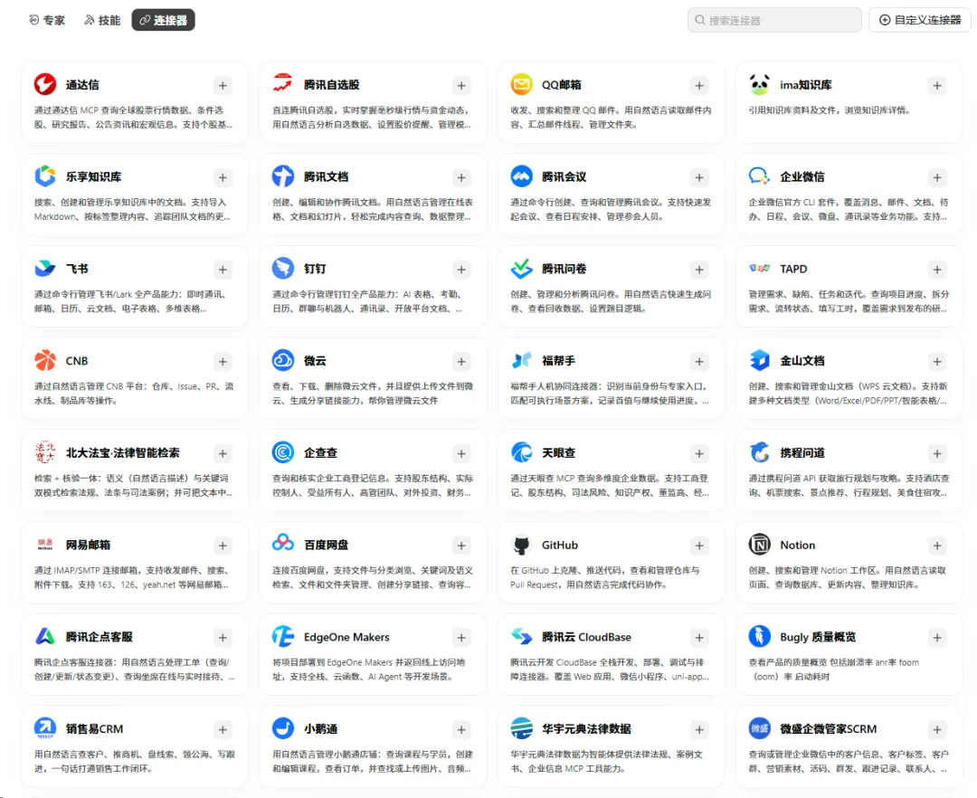
Task: Open the 华宇元典法律数据 connector title
Action: click(x=585, y=729)
